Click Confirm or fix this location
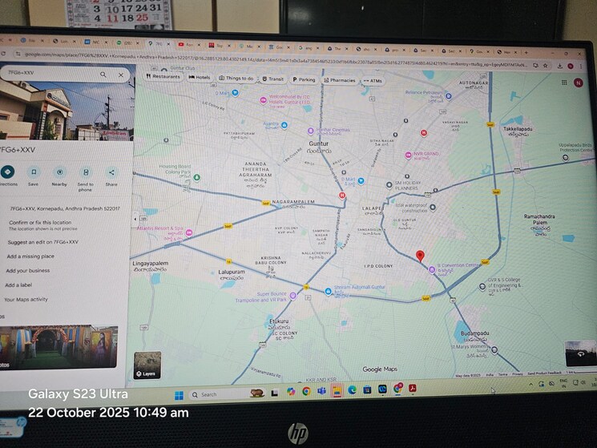The width and height of the screenshot is (597, 448). [x=40, y=222]
